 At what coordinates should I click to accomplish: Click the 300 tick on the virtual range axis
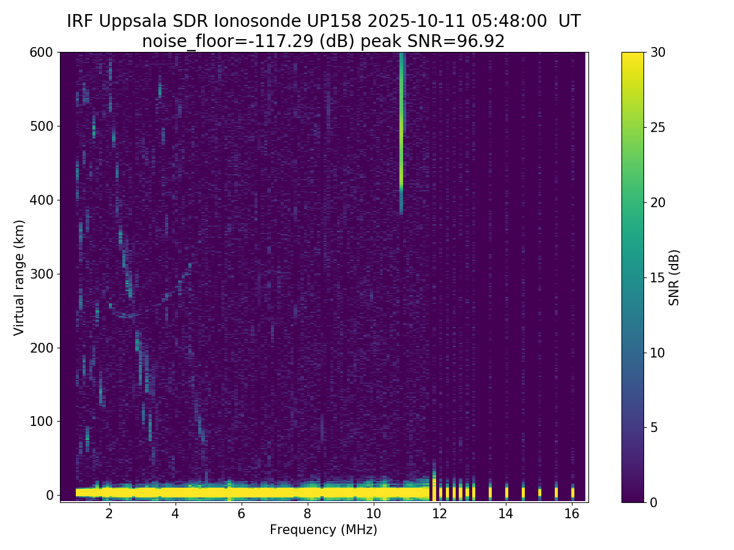click(42, 274)
